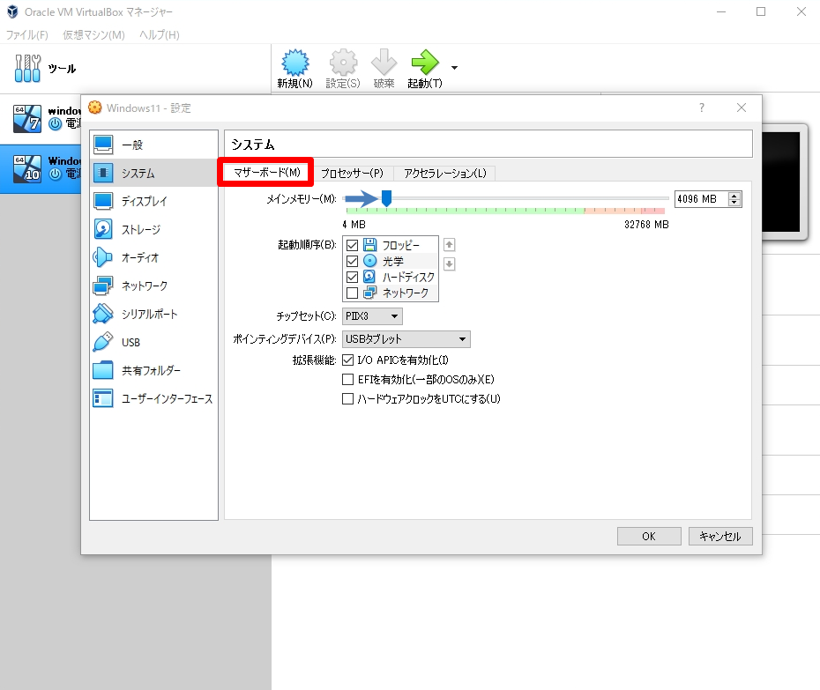820x690 pixels.
Task: Select the 光学 row text in boot order
Action: click(x=392, y=262)
